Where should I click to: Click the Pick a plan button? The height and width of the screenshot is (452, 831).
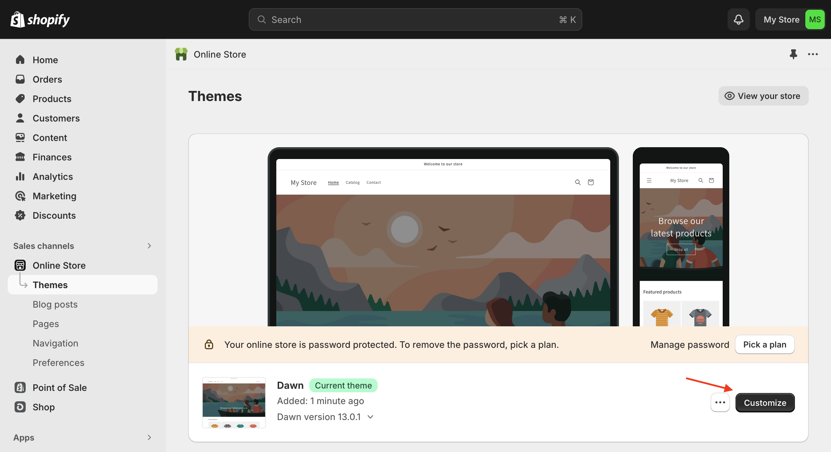765,344
